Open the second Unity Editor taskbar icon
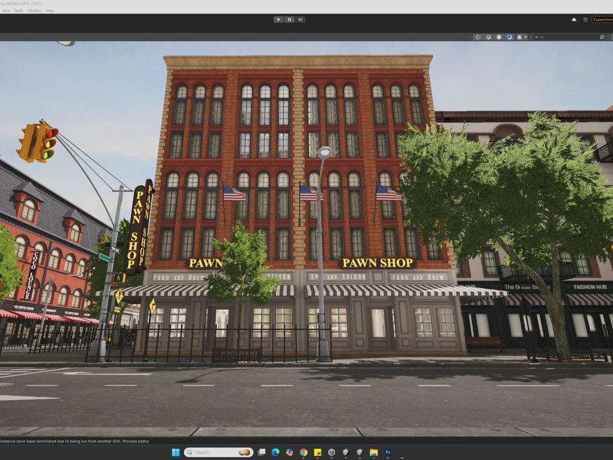The width and height of the screenshot is (613, 460). click(x=360, y=452)
